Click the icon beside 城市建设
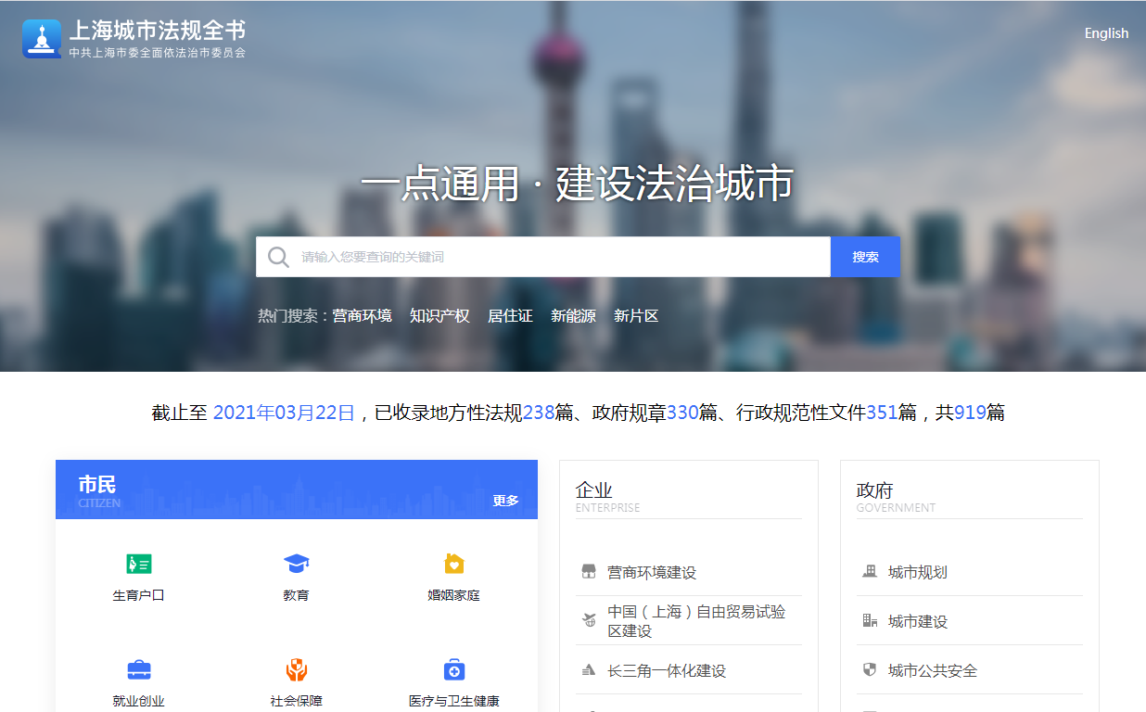The image size is (1146, 712). 869,620
